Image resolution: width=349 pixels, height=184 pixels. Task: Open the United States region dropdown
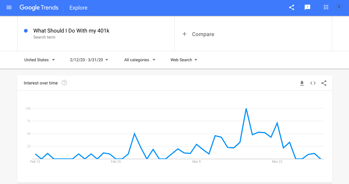pos(40,60)
